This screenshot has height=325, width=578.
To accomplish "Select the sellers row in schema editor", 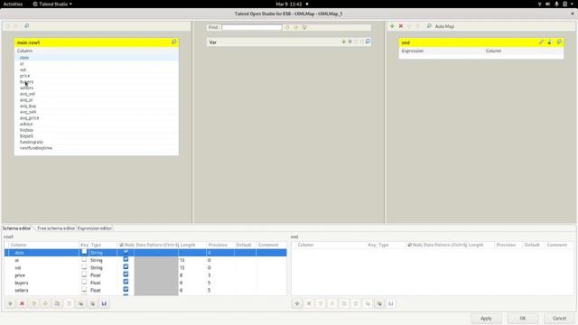I will pos(145,291).
